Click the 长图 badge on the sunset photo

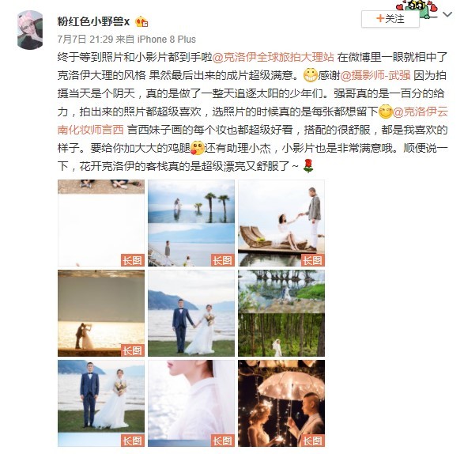(133, 350)
